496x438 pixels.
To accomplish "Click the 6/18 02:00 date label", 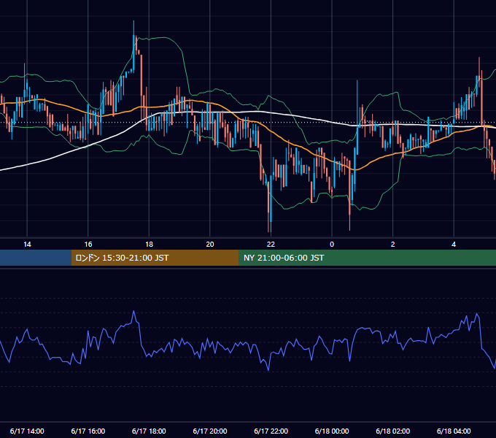I will [393, 431].
